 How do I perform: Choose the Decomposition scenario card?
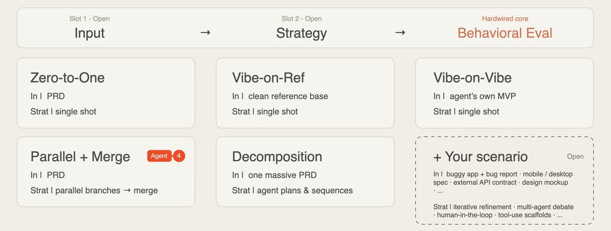[305, 171]
